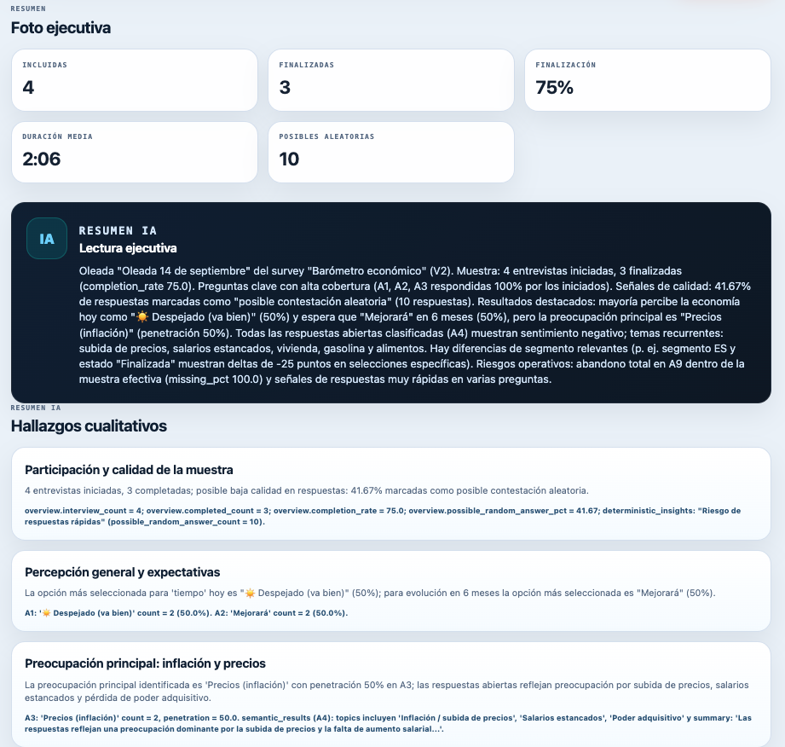Open the Preocupación principal: inflación y precios card
Screen dimensions: 785x747
(x=391, y=694)
